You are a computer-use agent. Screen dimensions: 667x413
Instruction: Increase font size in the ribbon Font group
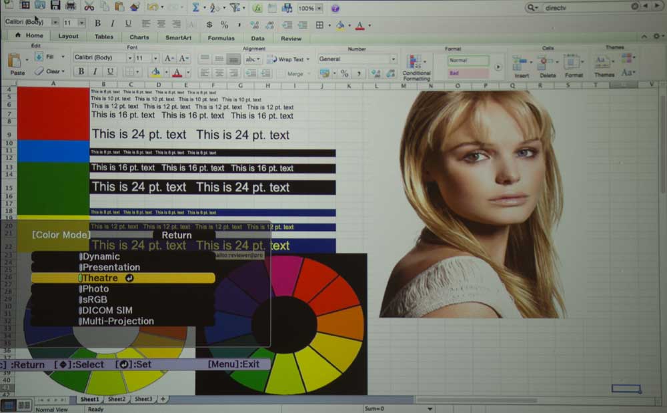coord(169,59)
